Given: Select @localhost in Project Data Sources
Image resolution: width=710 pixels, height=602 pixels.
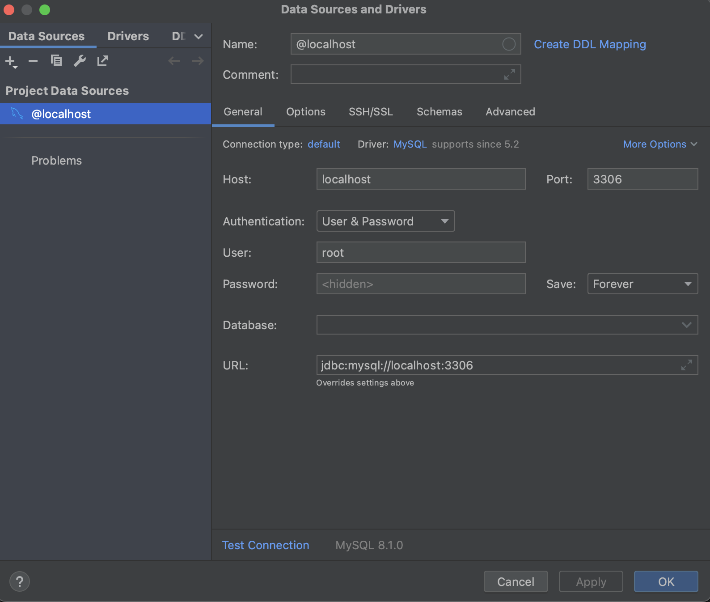Looking at the screenshot, I should [x=106, y=114].
